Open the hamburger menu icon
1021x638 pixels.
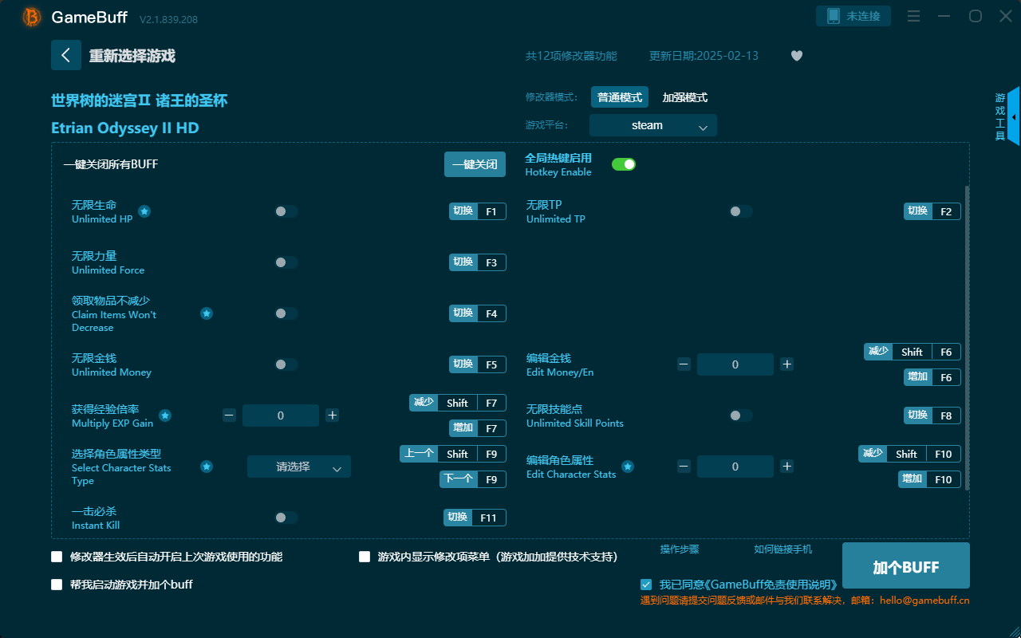(914, 17)
